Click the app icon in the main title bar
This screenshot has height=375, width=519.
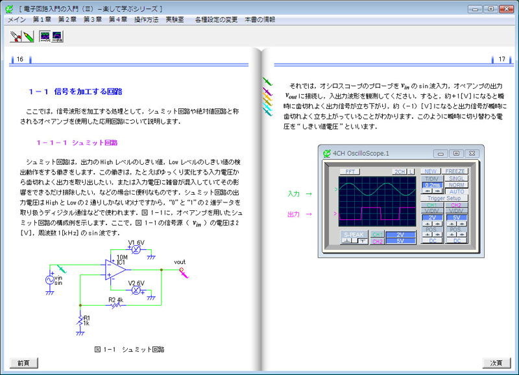tap(9, 9)
